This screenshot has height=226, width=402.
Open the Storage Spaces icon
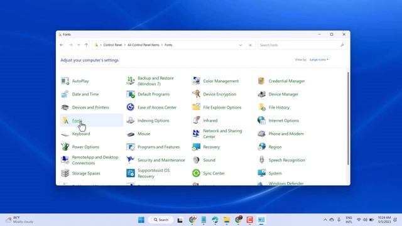[x=65, y=173]
